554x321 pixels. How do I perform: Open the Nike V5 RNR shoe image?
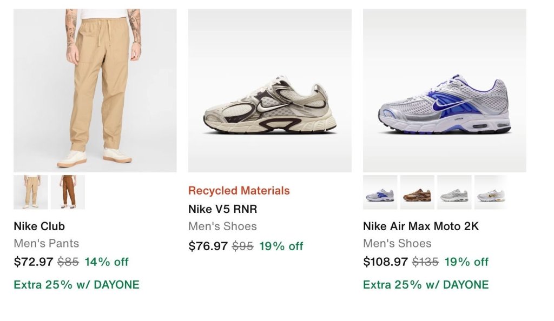pos(269,91)
